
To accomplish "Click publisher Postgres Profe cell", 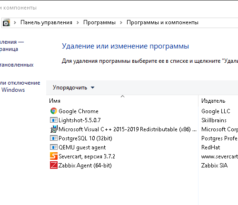I will 219,138.
